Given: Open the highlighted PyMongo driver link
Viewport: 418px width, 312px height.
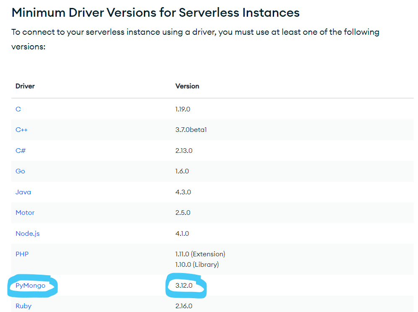Looking at the screenshot, I should click(x=30, y=286).
